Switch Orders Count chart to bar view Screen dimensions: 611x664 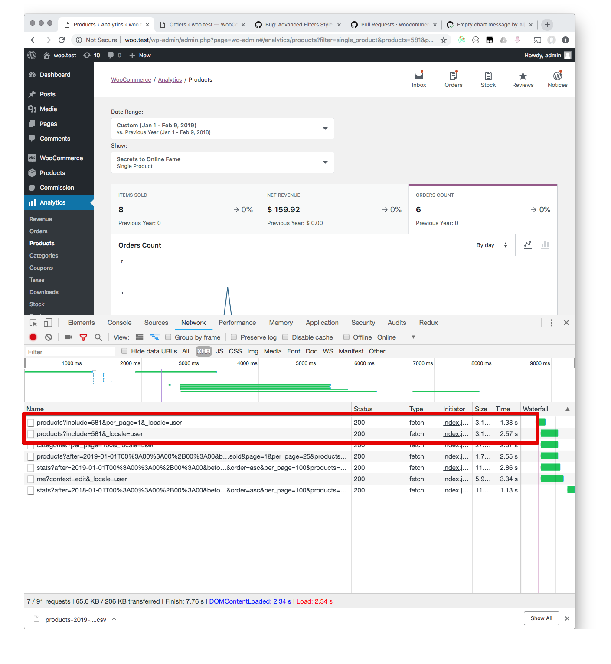click(545, 245)
